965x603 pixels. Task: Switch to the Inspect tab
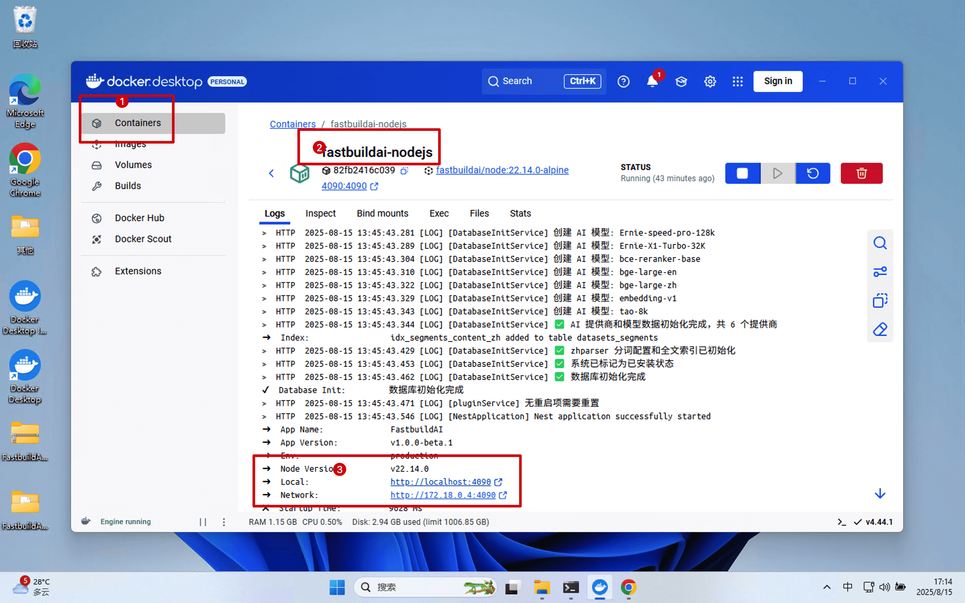point(320,213)
